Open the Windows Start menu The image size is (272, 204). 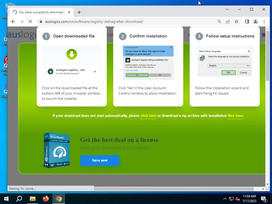[6, 199]
